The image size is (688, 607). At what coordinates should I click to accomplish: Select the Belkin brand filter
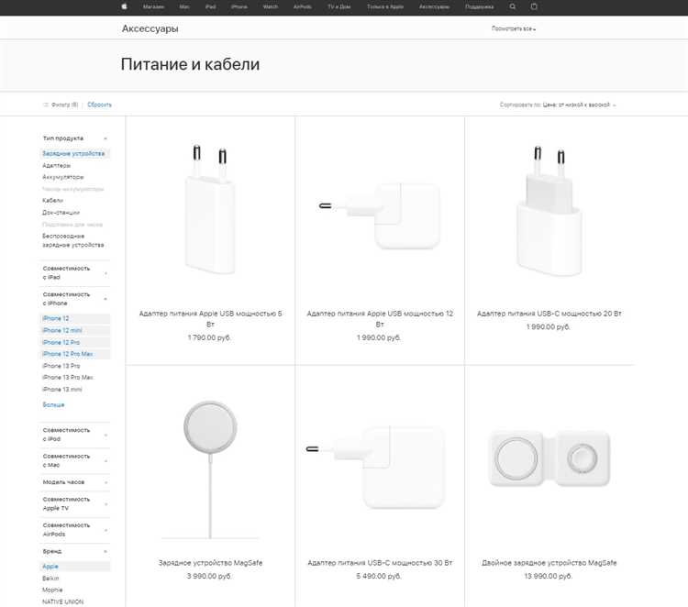click(50, 578)
